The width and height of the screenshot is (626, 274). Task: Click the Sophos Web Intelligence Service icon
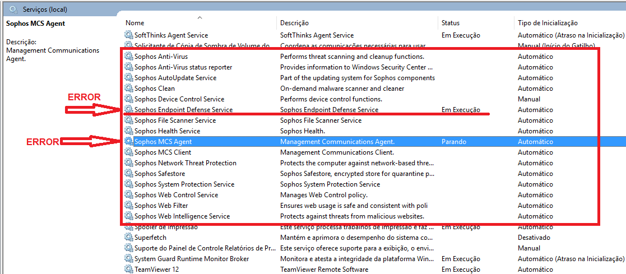point(128,216)
